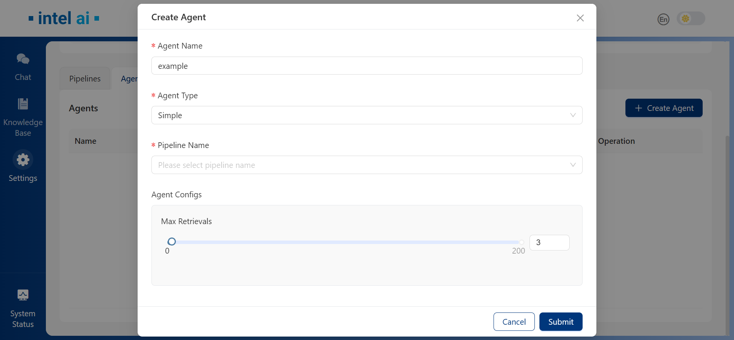Click the Agent Type chevron arrow
The image size is (734, 340).
573,116
